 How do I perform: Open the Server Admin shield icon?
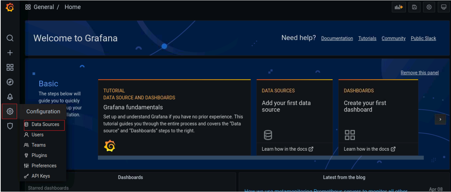(10, 126)
